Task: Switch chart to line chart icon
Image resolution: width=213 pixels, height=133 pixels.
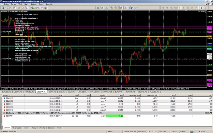Action: point(106,8)
